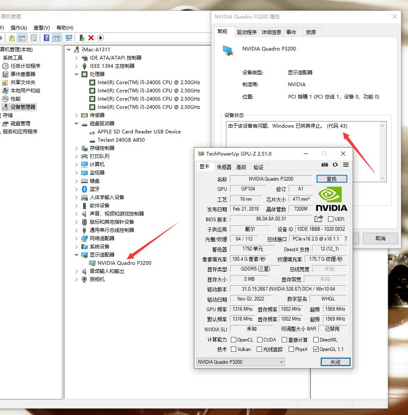
Task: Toggle the UEFI checkbox
Action: (331, 219)
